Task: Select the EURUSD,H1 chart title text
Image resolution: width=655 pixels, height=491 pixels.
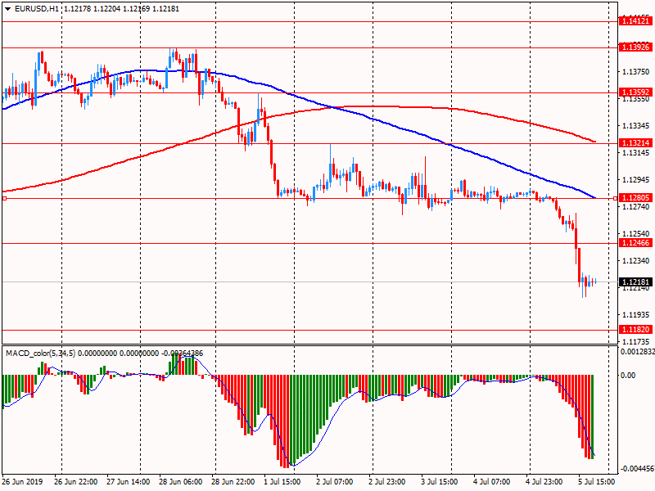Action: click(x=37, y=9)
